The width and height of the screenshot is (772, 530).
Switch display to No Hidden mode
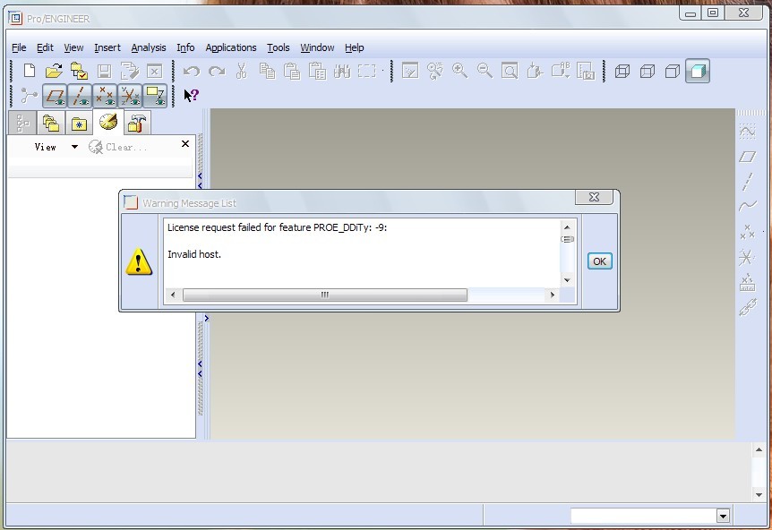tap(673, 72)
